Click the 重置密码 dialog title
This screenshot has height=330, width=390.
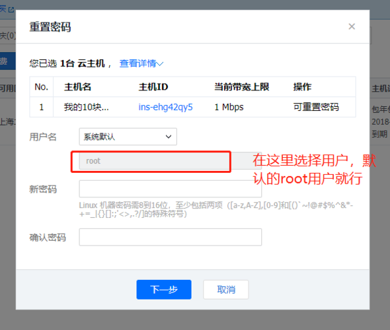(50, 27)
